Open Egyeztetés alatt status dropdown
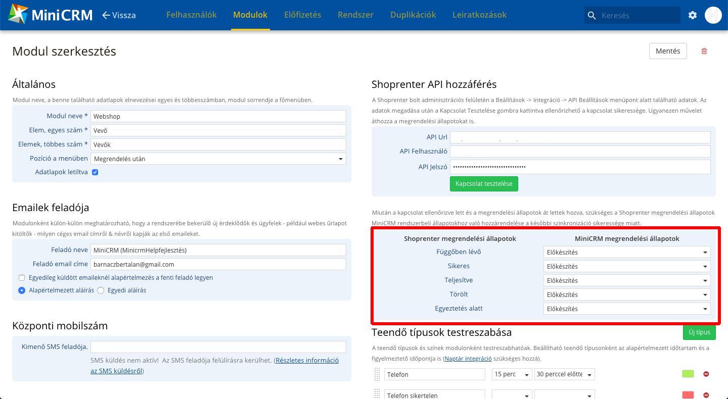The image size is (728, 399). pos(627,309)
